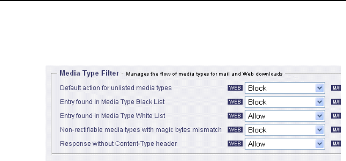Click MAIL badge in White List row
Screen dimensions: 346x161
point(338,116)
